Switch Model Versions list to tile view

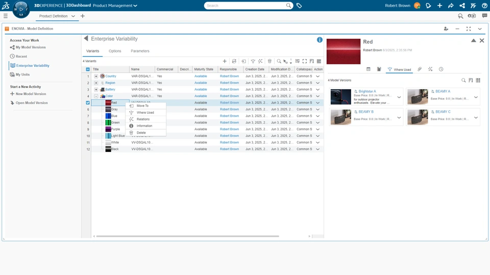pyautogui.click(x=478, y=80)
